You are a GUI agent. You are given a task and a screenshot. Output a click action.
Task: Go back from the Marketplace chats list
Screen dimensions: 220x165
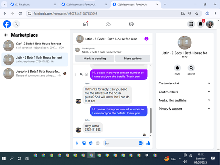coord(6,35)
